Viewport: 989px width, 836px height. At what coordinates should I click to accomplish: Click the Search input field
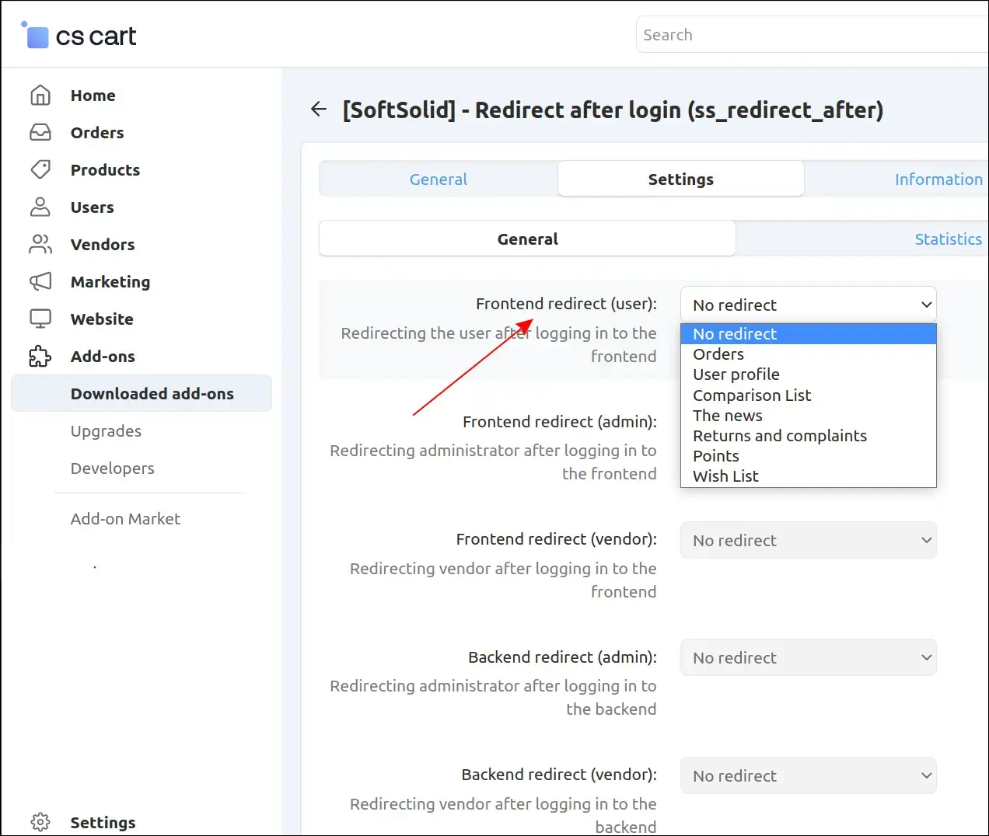813,34
